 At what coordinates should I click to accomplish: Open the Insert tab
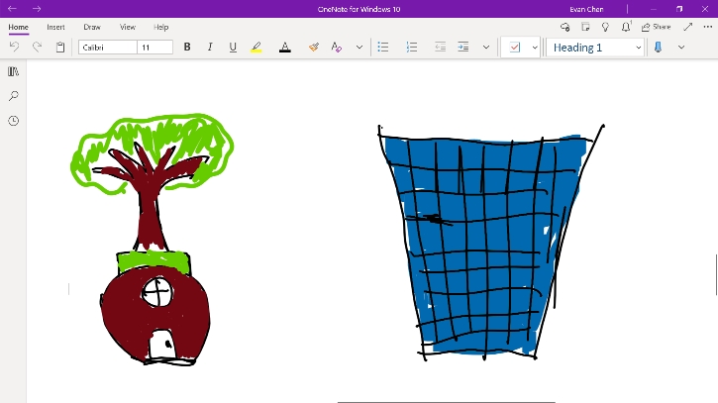click(55, 27)
